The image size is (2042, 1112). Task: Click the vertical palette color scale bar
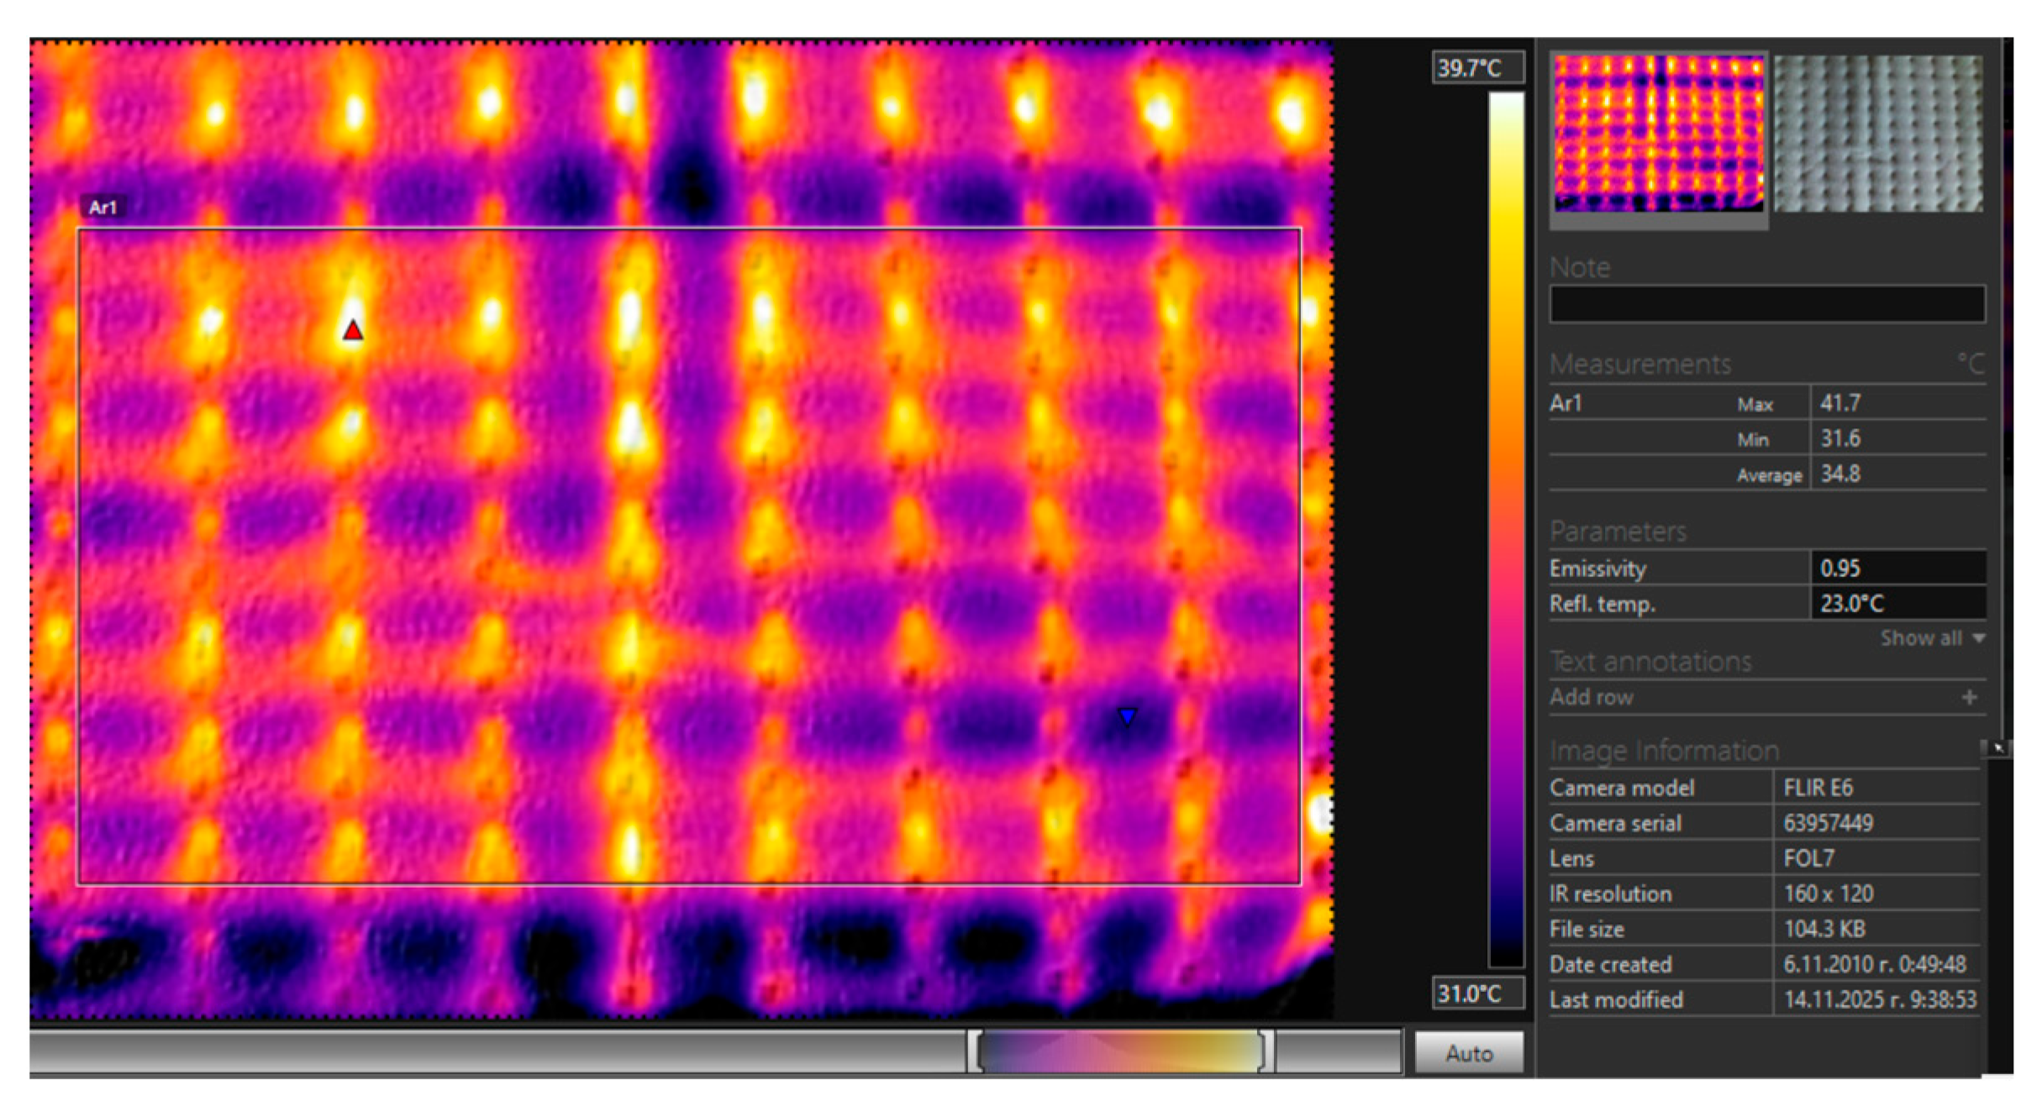click(x=1505, y=529)
